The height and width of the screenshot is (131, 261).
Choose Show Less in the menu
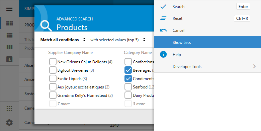click(x=207, y=42)
